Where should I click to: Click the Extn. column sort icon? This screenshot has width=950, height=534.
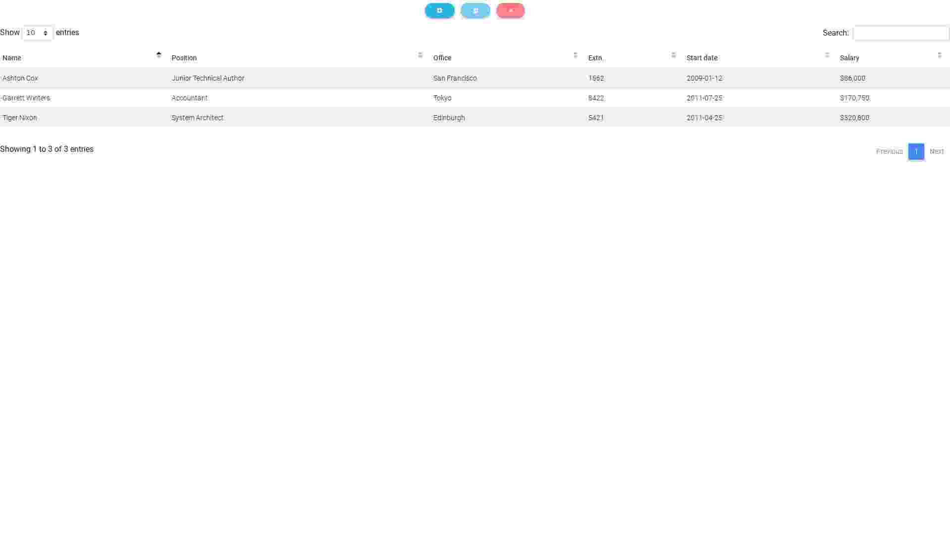click(x=673, y=55)
